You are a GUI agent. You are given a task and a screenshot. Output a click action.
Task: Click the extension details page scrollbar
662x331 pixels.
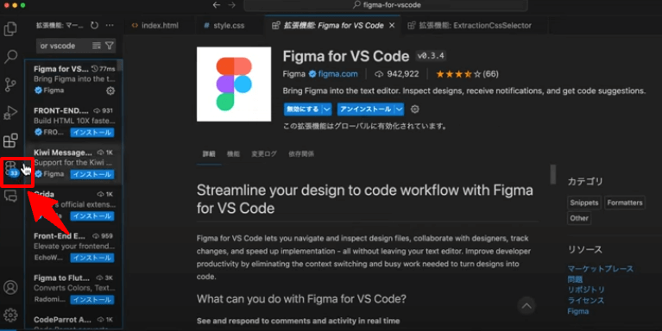pos(553,175)
